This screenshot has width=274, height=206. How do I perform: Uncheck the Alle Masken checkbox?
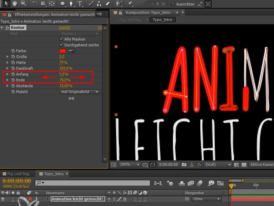point(61,39)
